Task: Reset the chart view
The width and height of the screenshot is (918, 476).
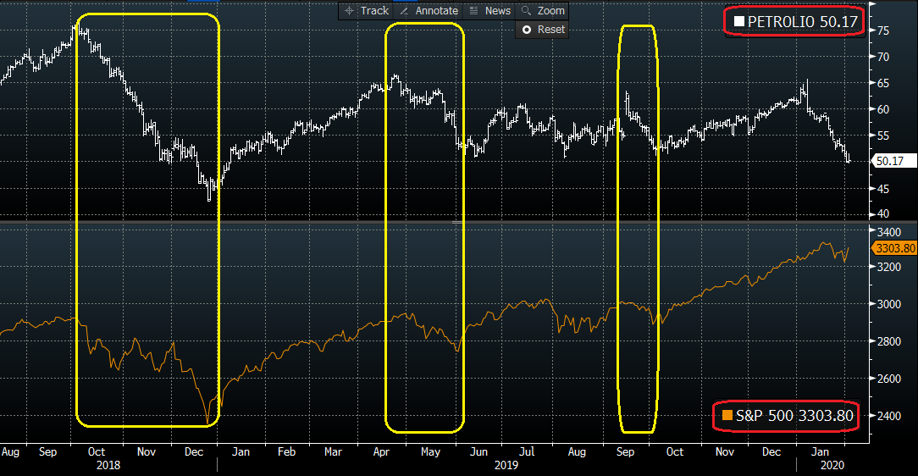Action: point(541,30)
